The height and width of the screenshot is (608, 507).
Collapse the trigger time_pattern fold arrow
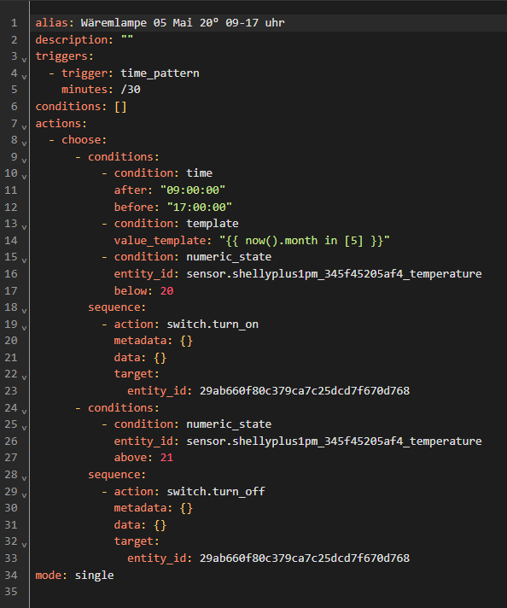click(x=24, y=77)
